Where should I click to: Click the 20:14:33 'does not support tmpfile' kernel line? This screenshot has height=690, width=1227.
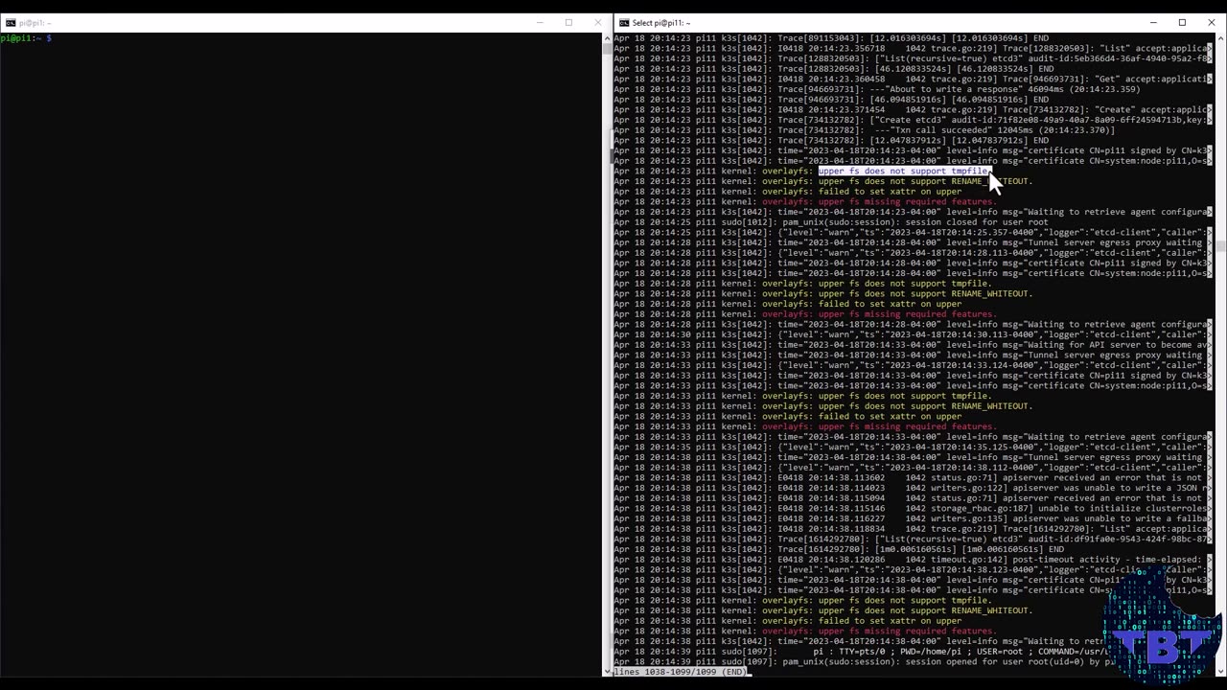click(x=803, y=396)
